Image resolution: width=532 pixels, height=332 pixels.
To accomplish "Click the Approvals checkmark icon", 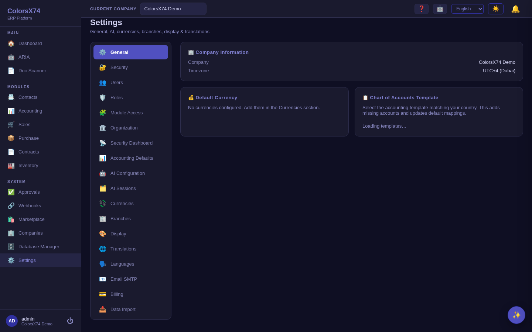I will tap(11, 192).
